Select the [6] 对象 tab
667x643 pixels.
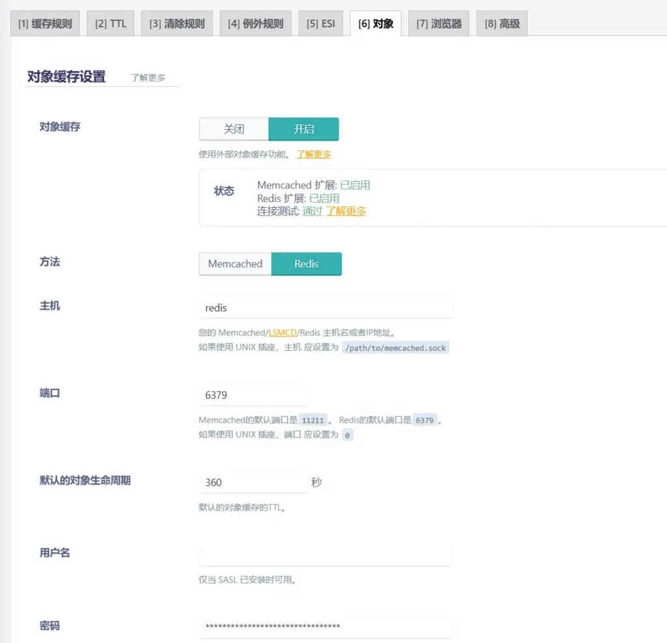click(x=376, y=23)
